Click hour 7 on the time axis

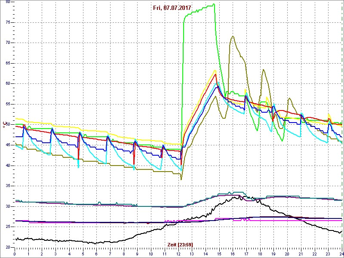(110, 254)
